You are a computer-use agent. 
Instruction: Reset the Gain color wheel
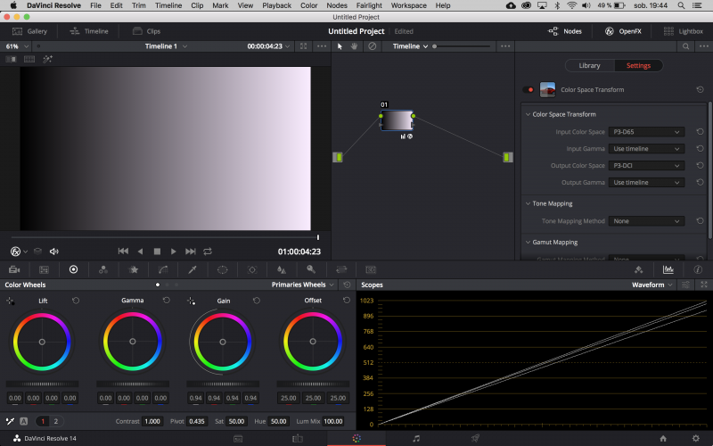(x=257, y=301)
